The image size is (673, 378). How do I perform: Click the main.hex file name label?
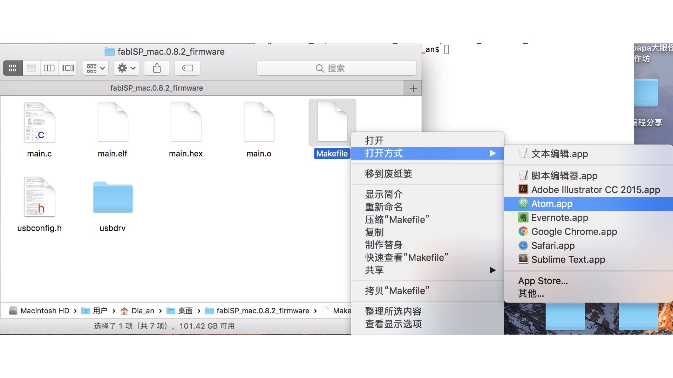[186, 154]
